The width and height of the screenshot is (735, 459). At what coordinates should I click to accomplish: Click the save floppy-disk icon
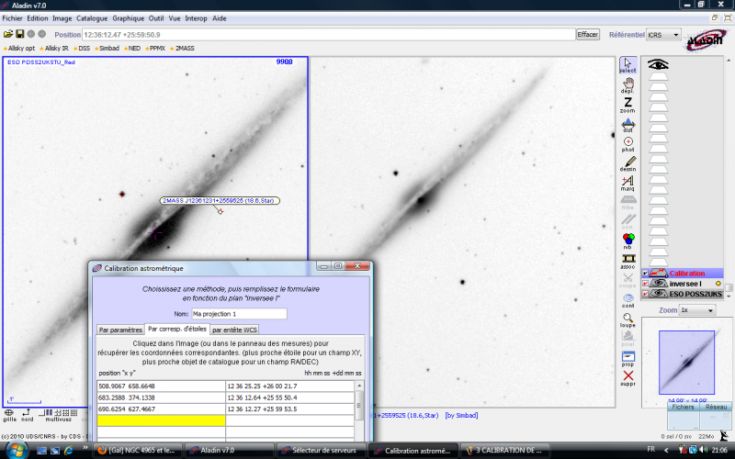click(x=19, y=34)
